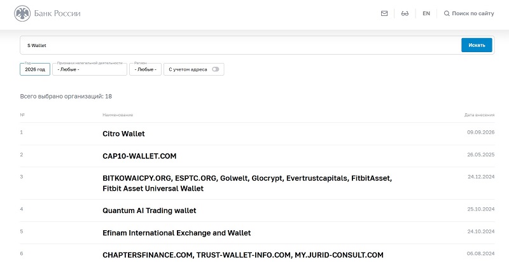The width and height of the screenshot is (509, 262).
Task: Open entry starting with "BITKOWAICPY.ORG, ESPTC.ORG"
Action: pos(248,183)
